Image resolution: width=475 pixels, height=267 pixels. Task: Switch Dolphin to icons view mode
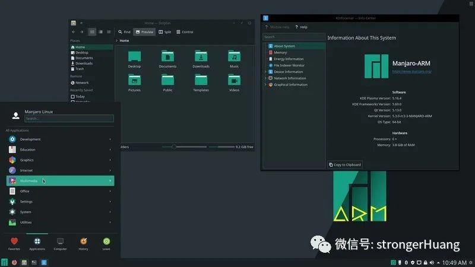coord(92,32)
